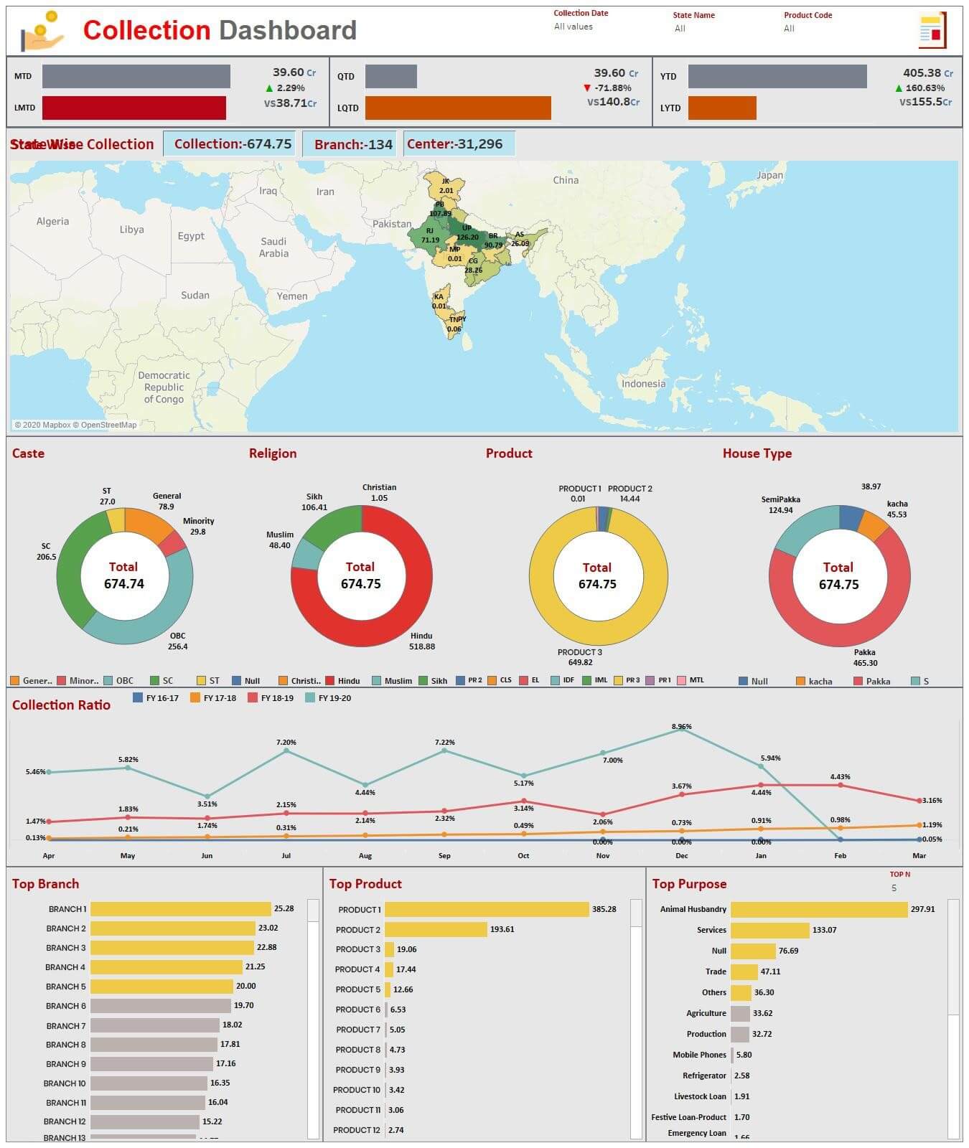Select the Animal Husbandry bar showing 297.91
Viewport: 969px width, 1148px height.
819,910
